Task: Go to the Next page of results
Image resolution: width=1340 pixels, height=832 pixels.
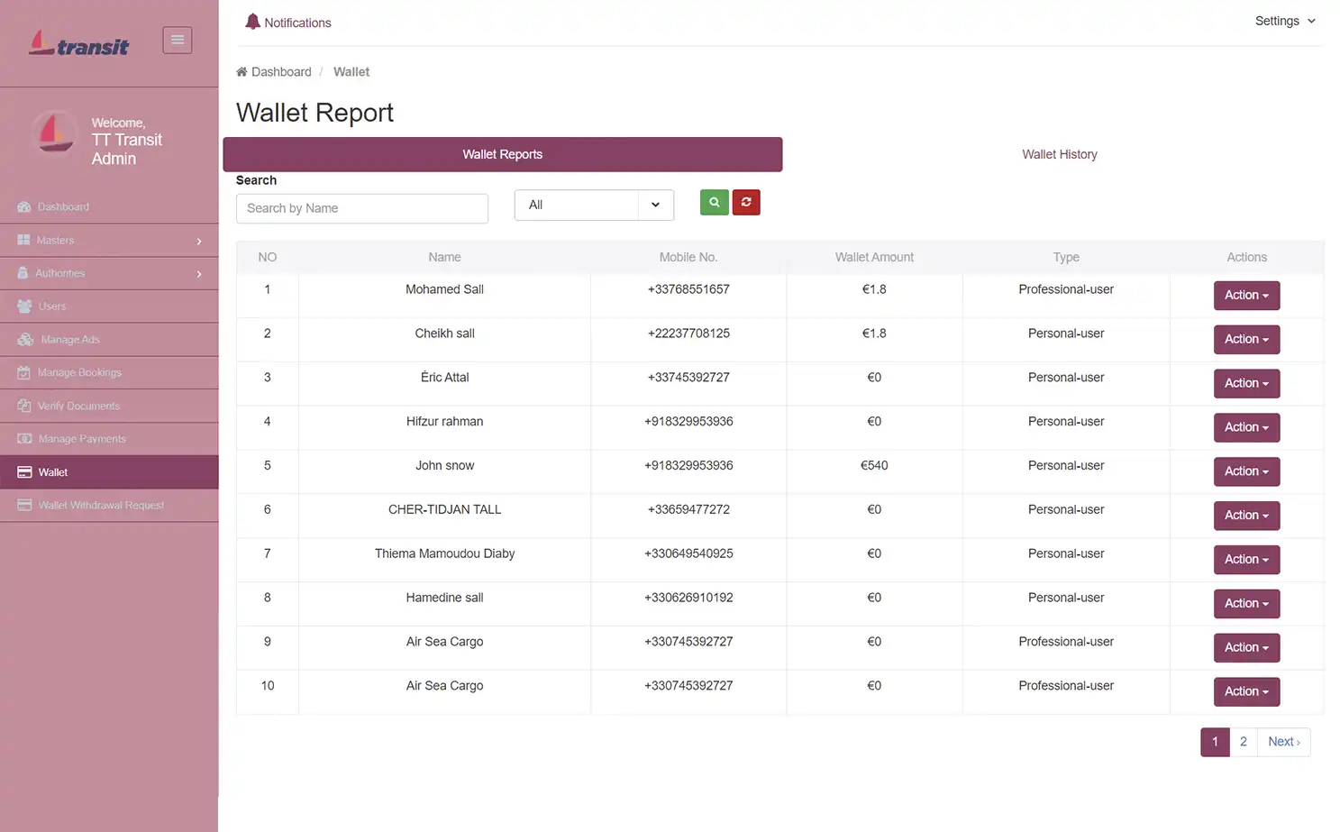Action: [1283, 741]
